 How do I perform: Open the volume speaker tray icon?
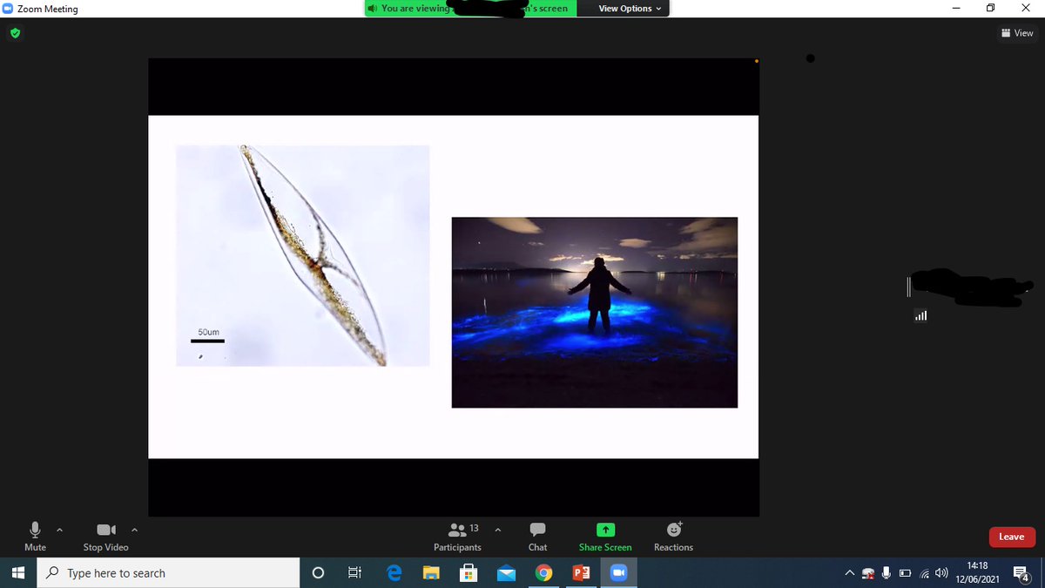(x=941, y=573)
